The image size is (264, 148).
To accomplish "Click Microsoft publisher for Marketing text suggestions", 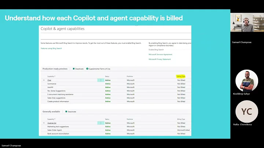I will tap(131, 127).
